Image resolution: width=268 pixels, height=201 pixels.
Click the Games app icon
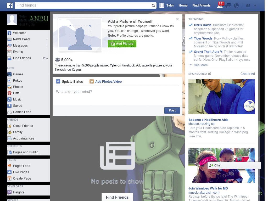(x=9, y=74)
